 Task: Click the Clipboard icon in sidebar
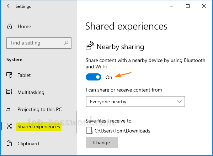[9, 143]
